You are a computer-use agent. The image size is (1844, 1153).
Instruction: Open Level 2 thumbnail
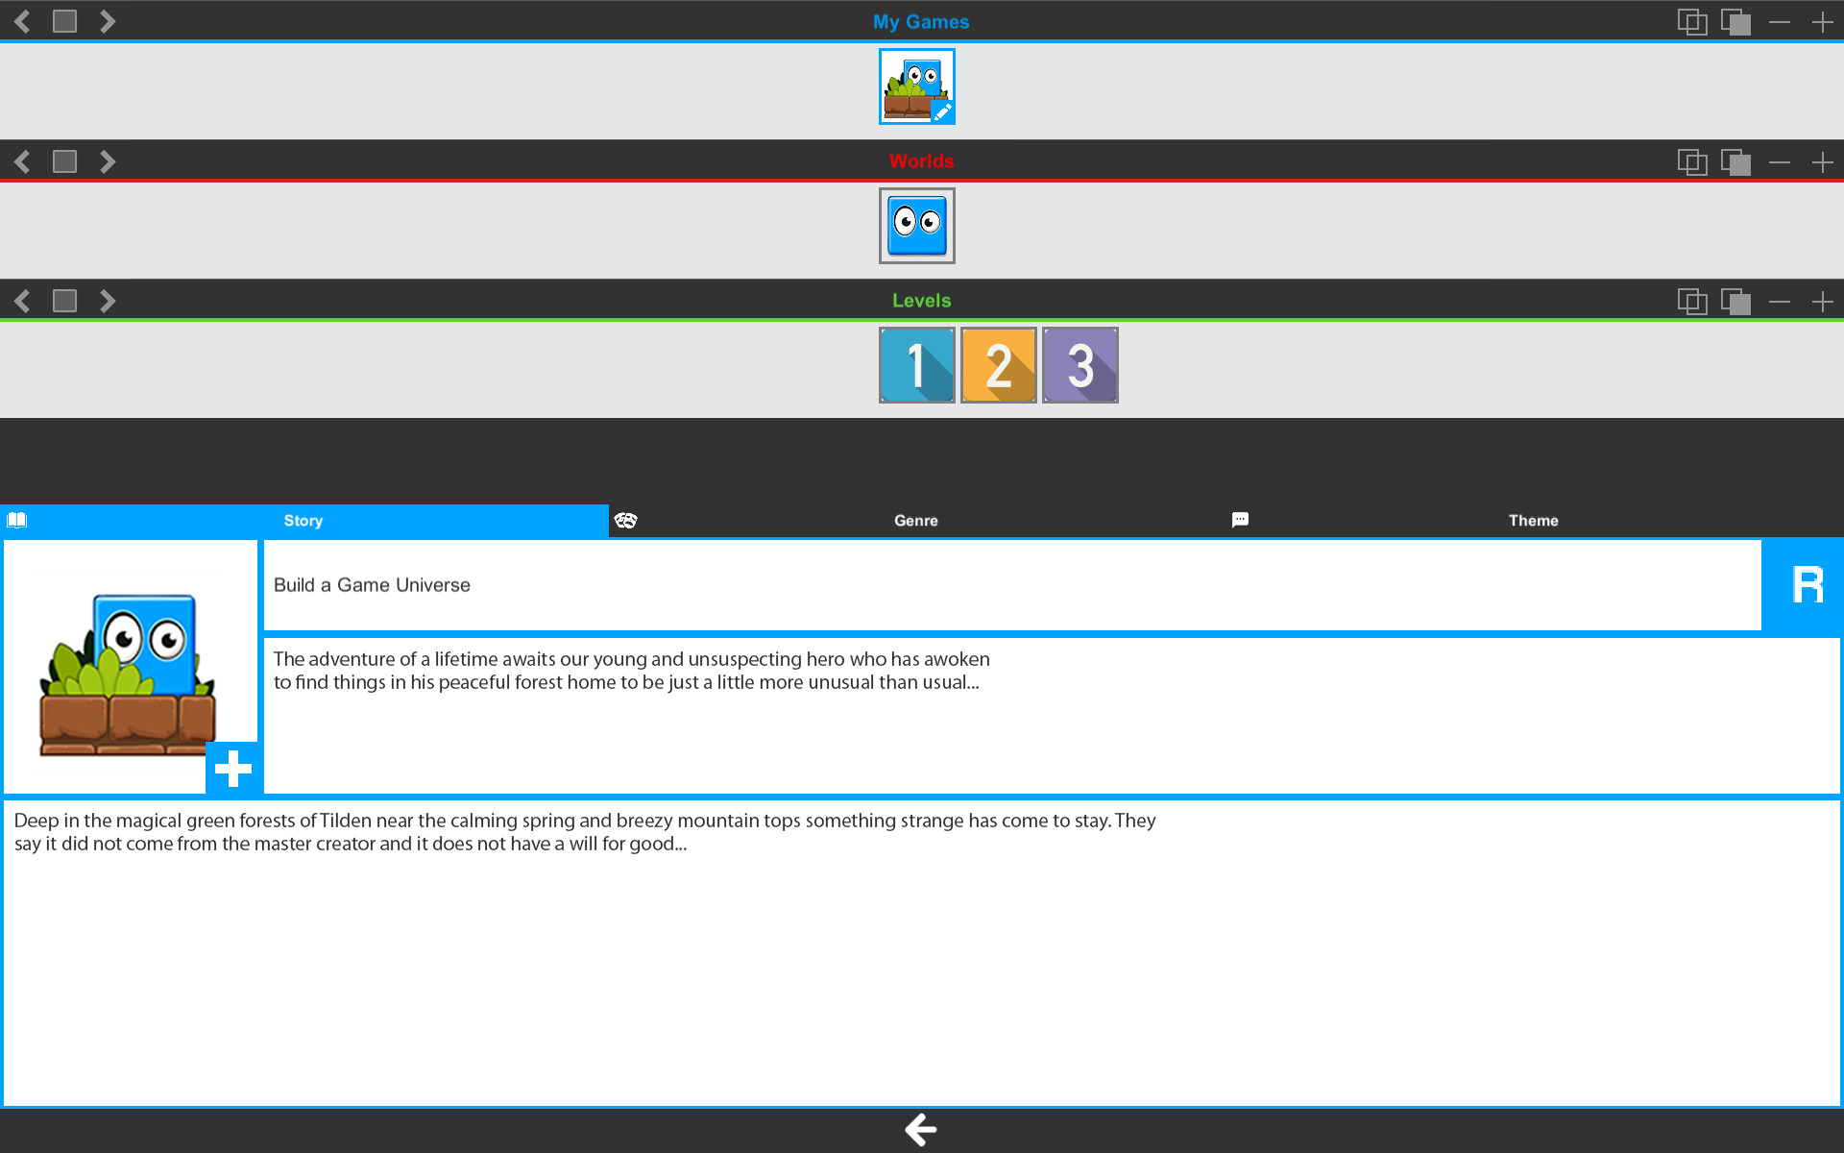[x=999, y=365]
